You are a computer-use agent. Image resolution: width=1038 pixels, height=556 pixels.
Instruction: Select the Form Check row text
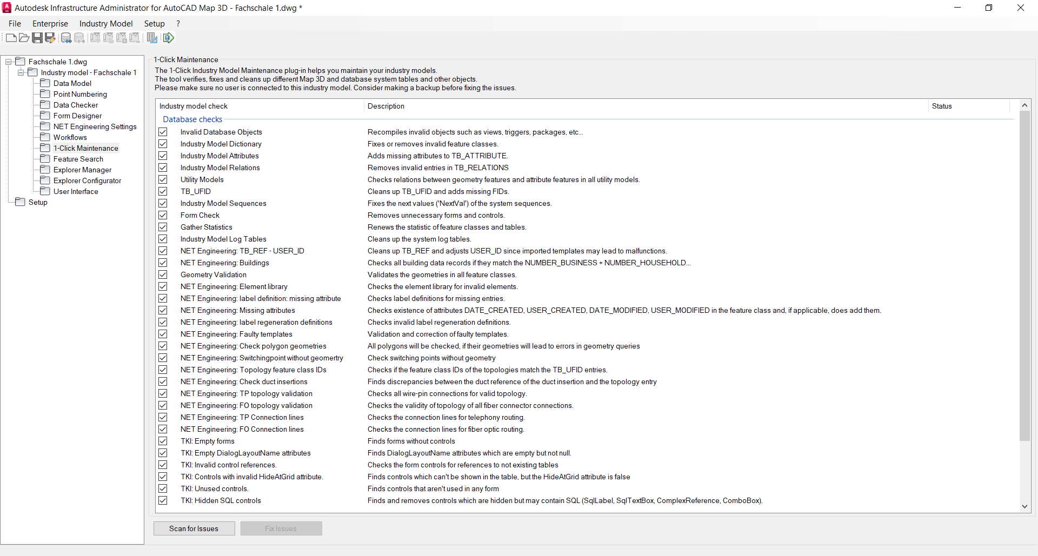(x=200, y=215)
